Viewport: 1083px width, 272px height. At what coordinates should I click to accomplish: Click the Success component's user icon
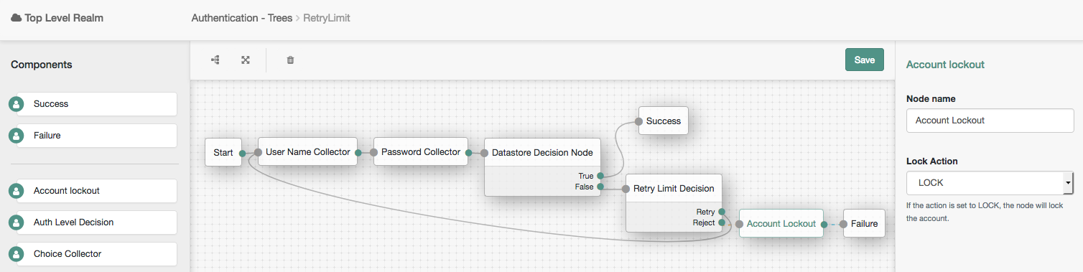click(16, 104)
